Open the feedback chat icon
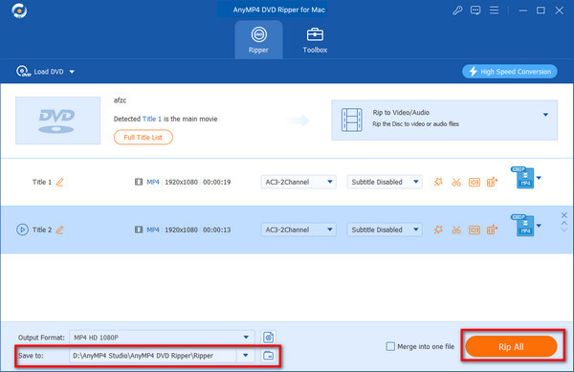 [475, 11]
